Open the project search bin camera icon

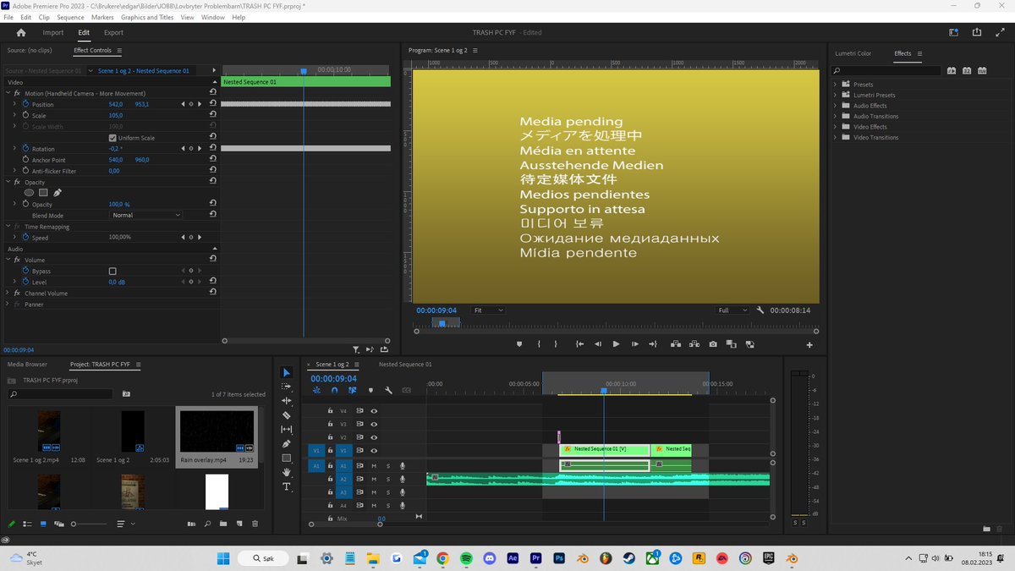coord(126,394)
